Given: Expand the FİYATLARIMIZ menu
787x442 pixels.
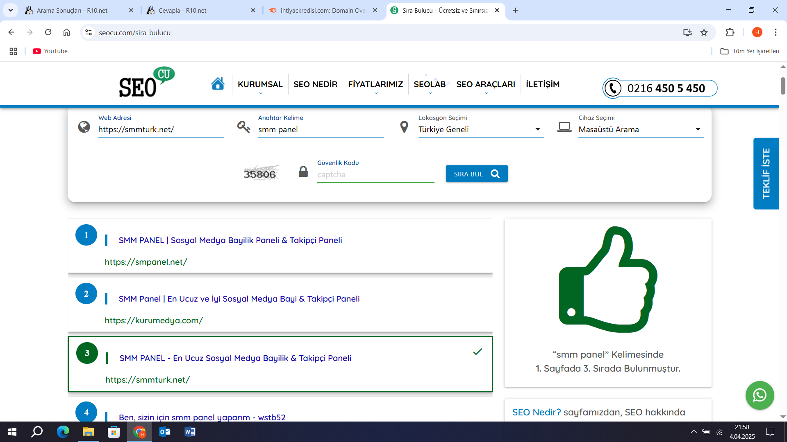Looking at the screenshot, I should tap(375, 85).
